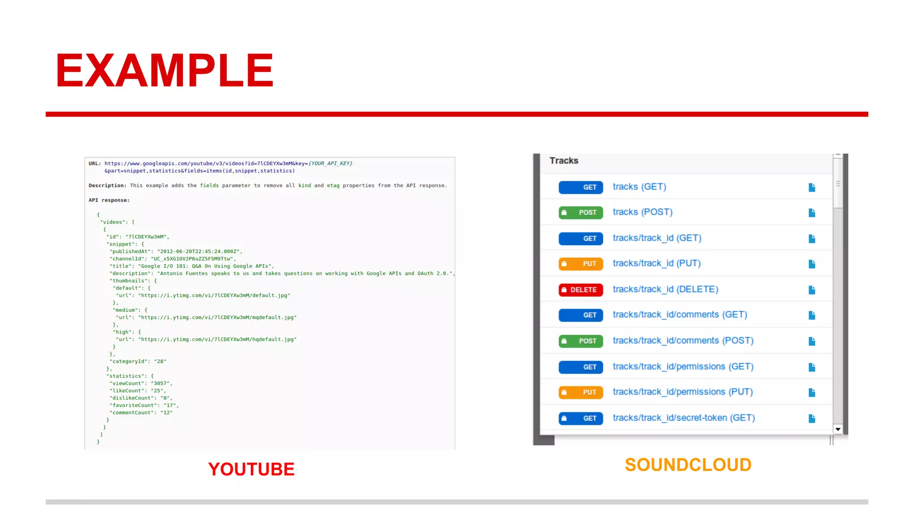
Task: Open the tracks/track_id (GET) link
Action: click(656, 238)
